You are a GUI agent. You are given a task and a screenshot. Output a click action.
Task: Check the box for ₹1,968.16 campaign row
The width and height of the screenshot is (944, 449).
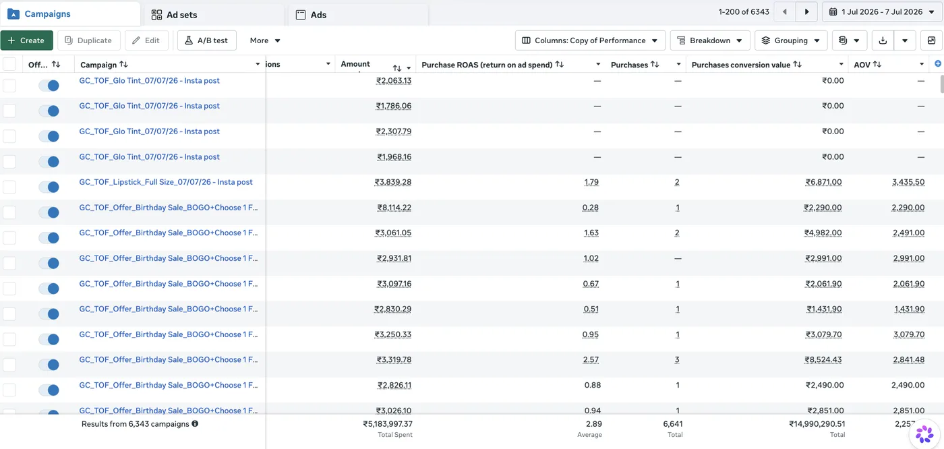(x=9, y=162)
